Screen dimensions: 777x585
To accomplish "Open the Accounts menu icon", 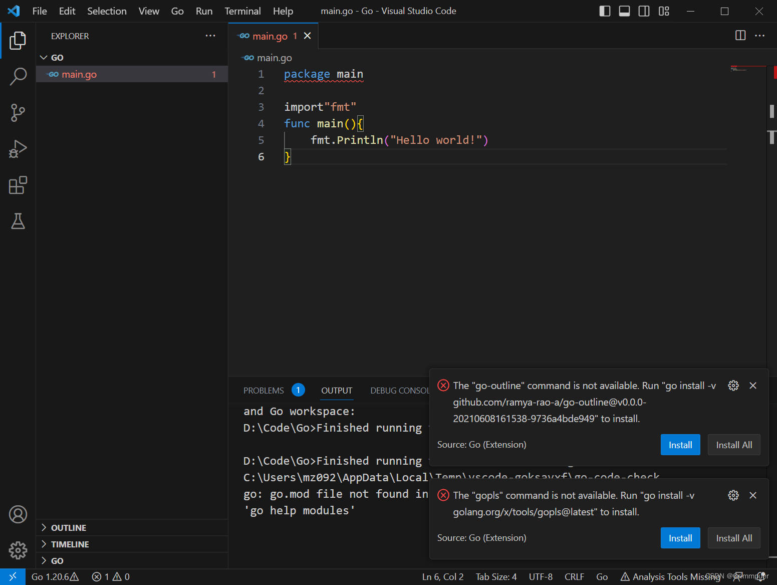I will click(18, 514).
